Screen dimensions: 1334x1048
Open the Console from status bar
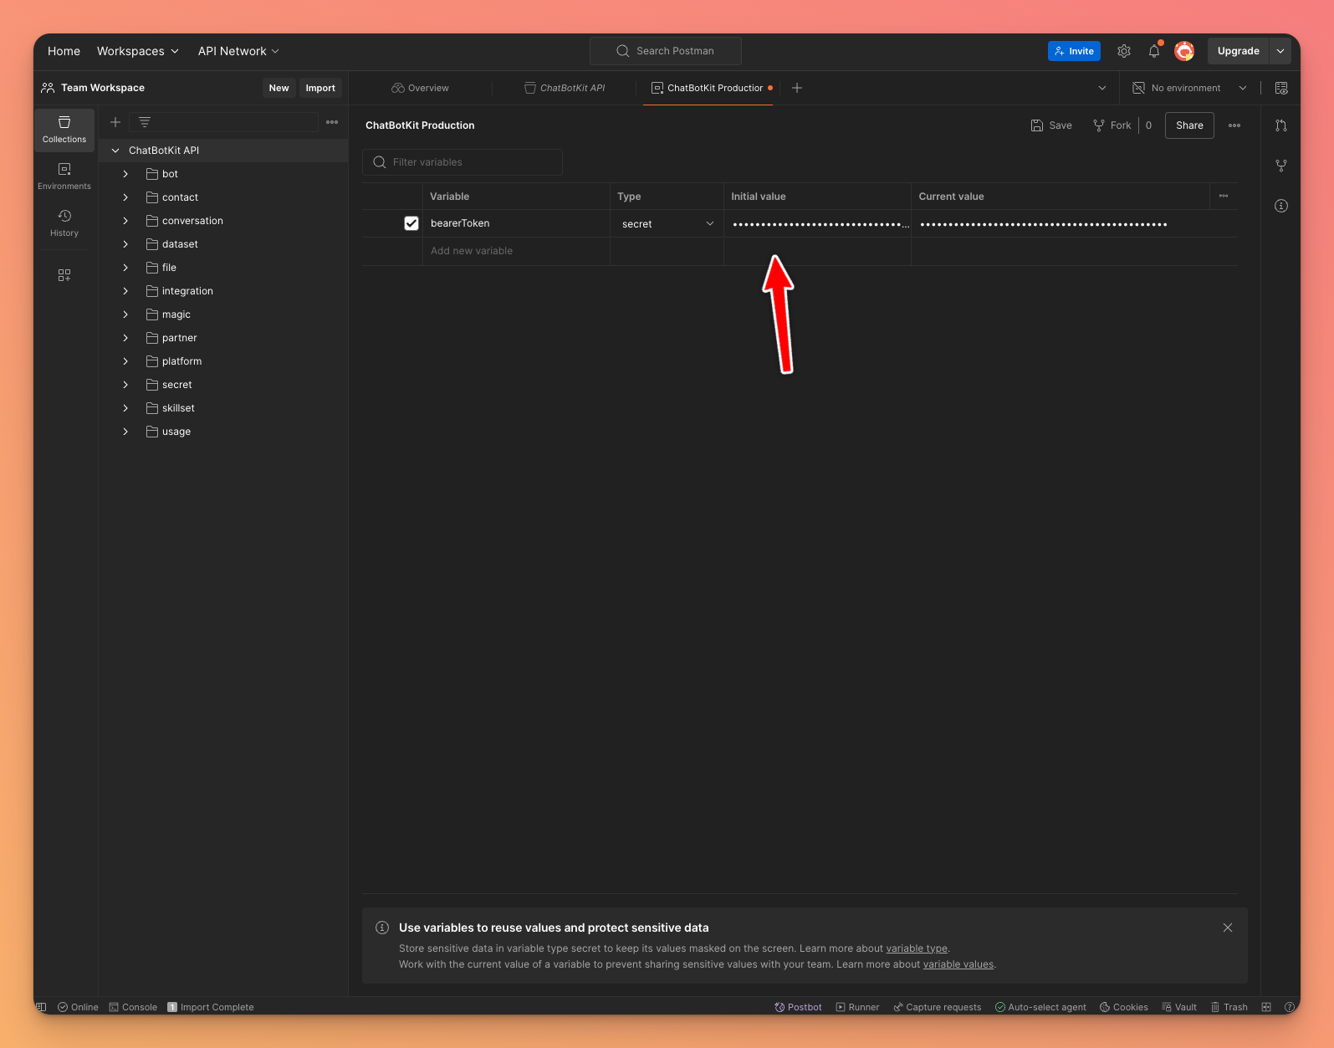pos(133,1007)
